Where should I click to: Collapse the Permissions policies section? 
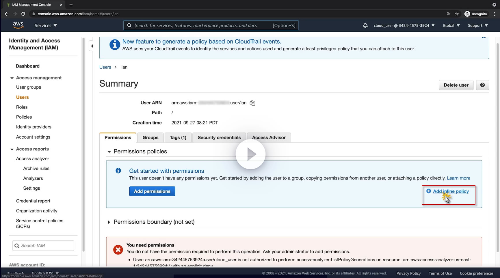[109, 152]
